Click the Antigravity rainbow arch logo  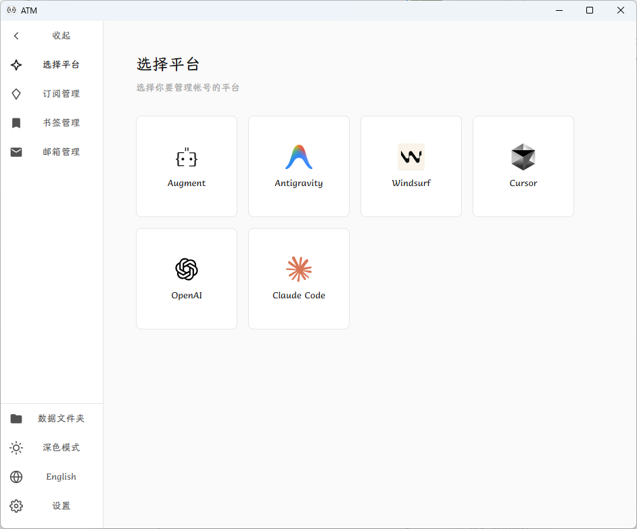point(299,157)
